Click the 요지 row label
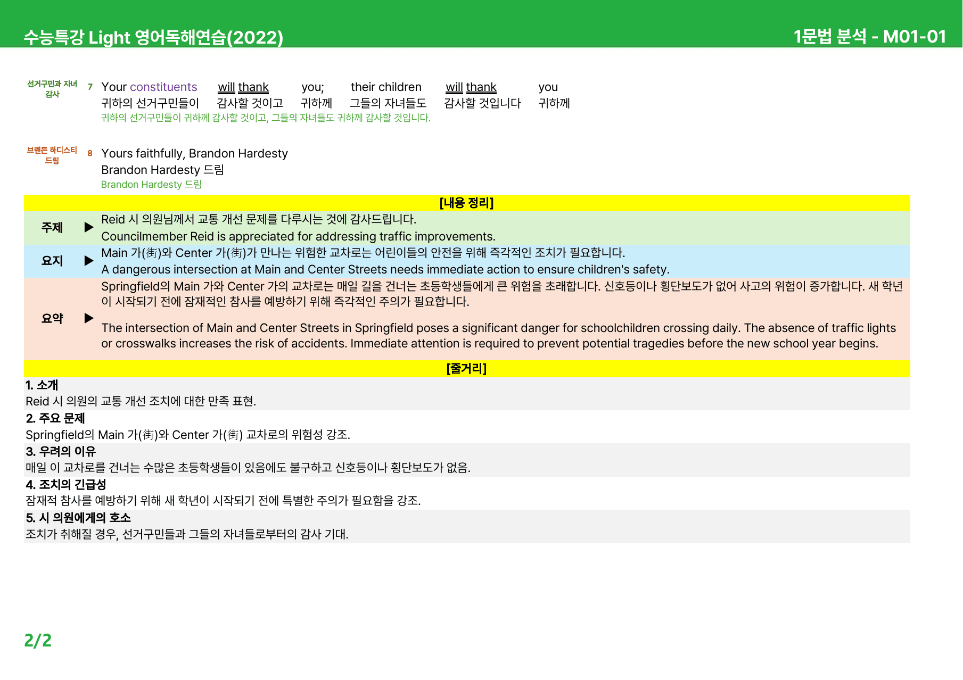Image resolution: width=963 pixels, height=680 pixels. tap(52, 261)
